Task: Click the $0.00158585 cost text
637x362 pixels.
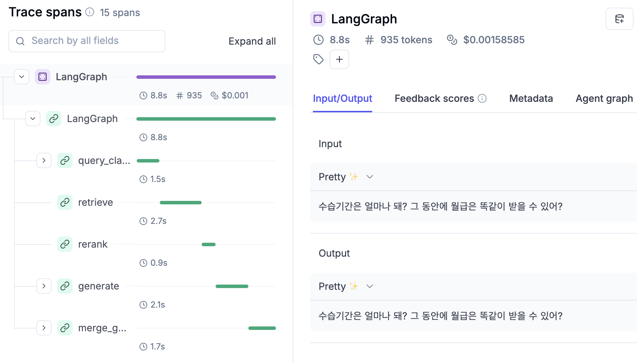Action: [x=494, y=40]
